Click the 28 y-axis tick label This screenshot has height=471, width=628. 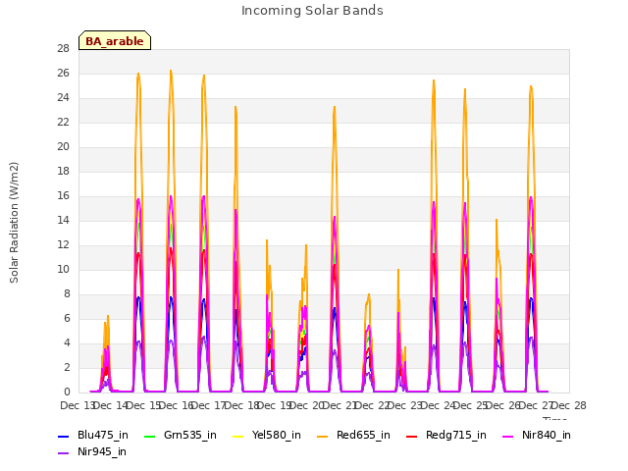coord(63,48)
